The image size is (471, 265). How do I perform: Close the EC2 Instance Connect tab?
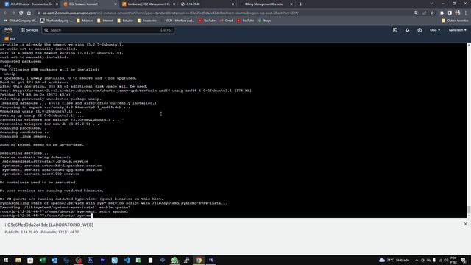[x=116, y=4]
